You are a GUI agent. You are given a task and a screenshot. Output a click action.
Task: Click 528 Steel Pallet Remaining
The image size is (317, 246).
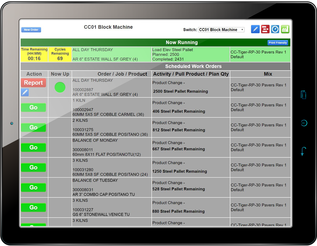click(178, 189)
